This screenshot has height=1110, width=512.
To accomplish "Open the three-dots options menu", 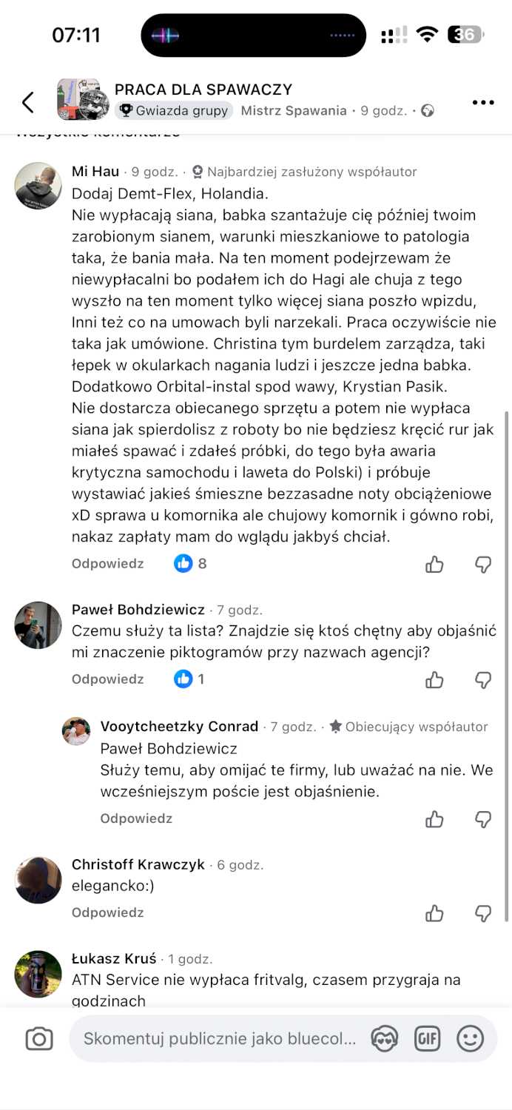I will 482,102.
